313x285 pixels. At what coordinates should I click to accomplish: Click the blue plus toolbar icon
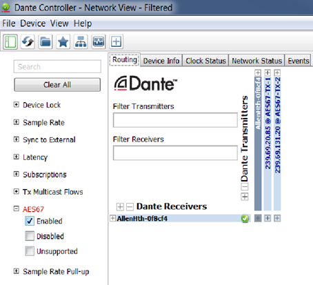(116, 41)
